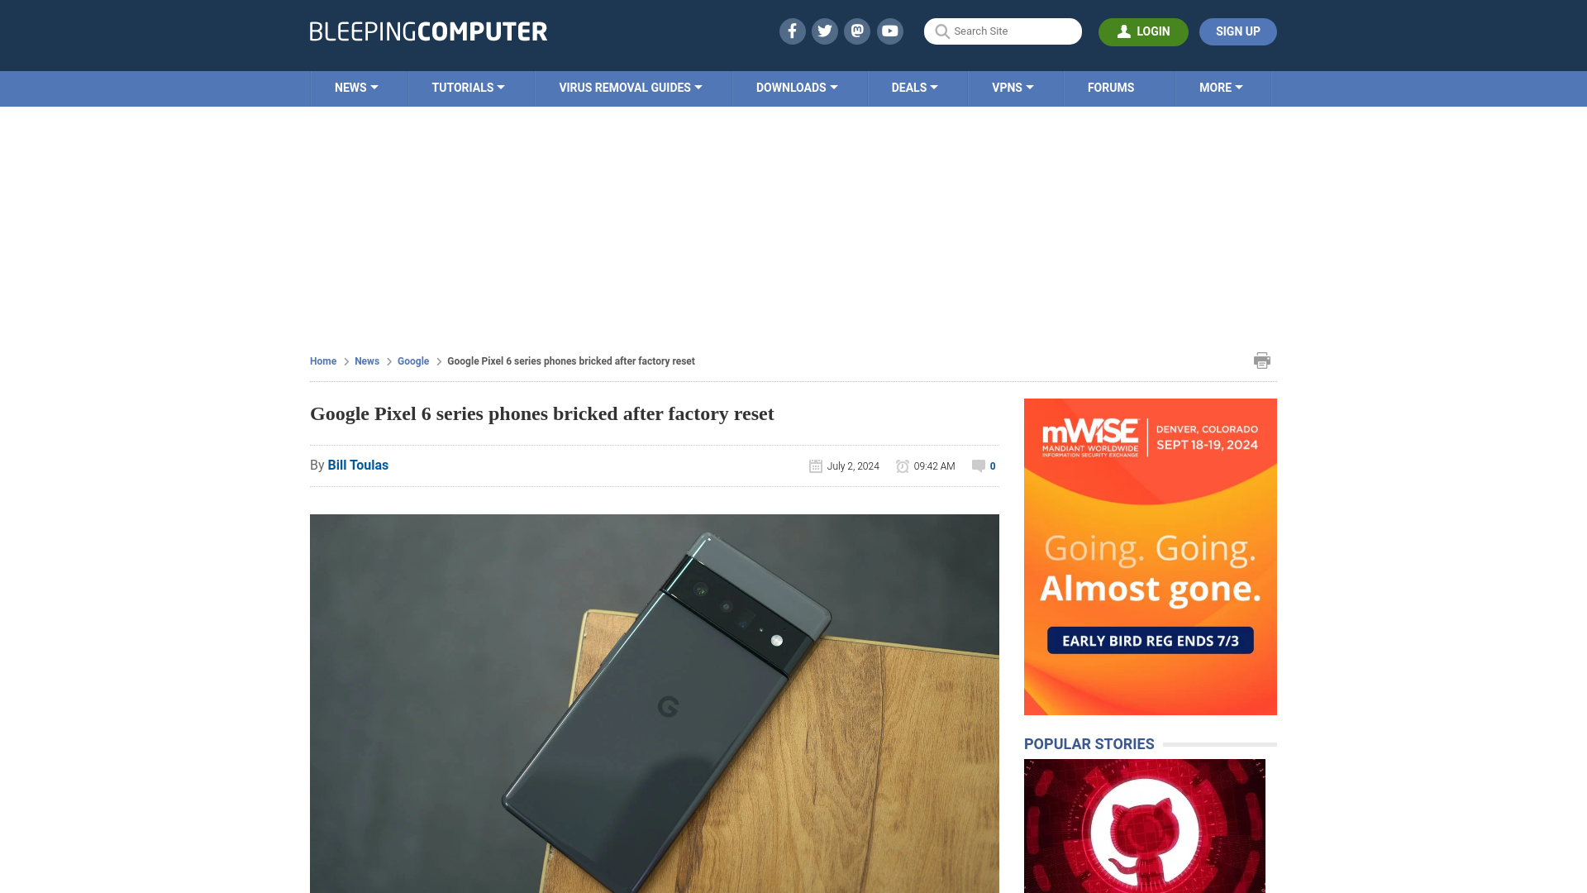Click the Search Site input field
Image resolution: width=1587 pixels, height=893 pixels.
point(1002,31)
